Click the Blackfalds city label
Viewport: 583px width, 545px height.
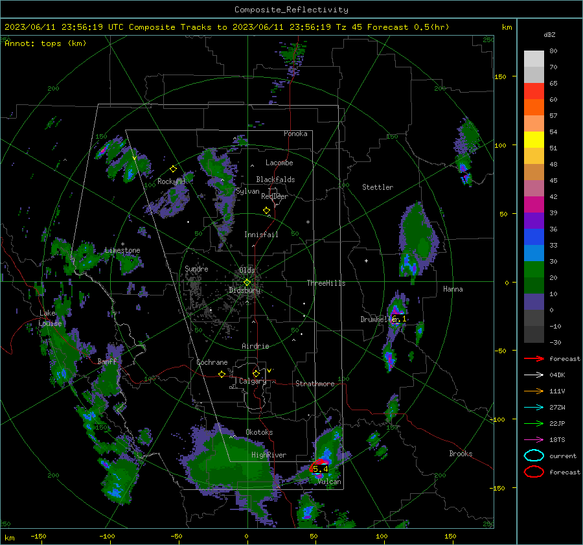(x=275, y=180)
